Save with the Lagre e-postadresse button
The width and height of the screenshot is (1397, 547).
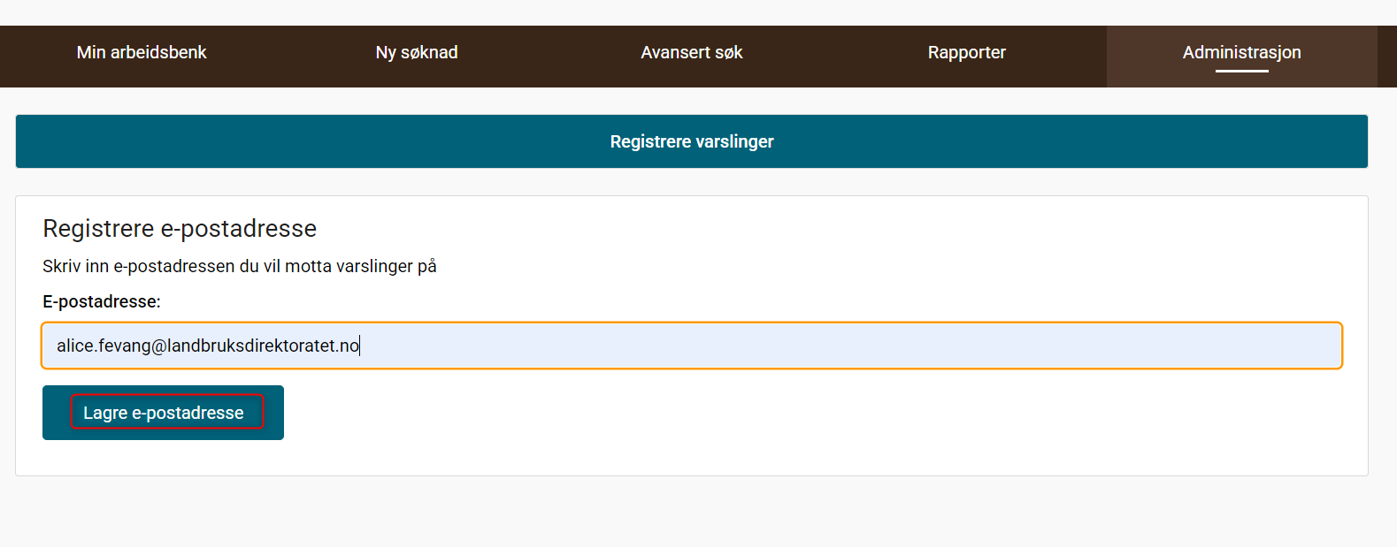(x=163, y=413)
